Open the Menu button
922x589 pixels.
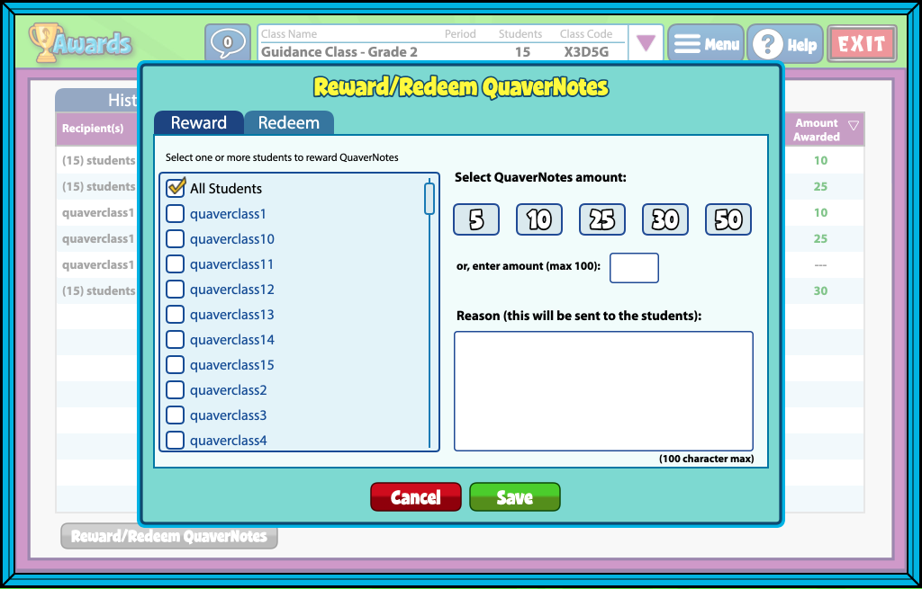click(x=706, y=43)
